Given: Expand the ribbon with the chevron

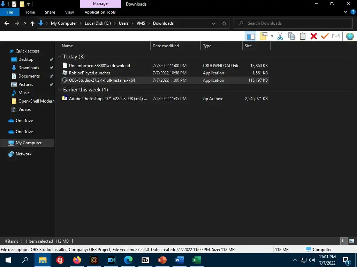Looking at the screenshot, I should click(345, 12).
